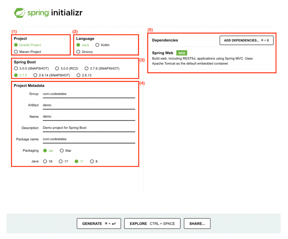The width and height of the screenshot is (288, 239).
Task: Edit the Description field
Action: click(89, 128)
